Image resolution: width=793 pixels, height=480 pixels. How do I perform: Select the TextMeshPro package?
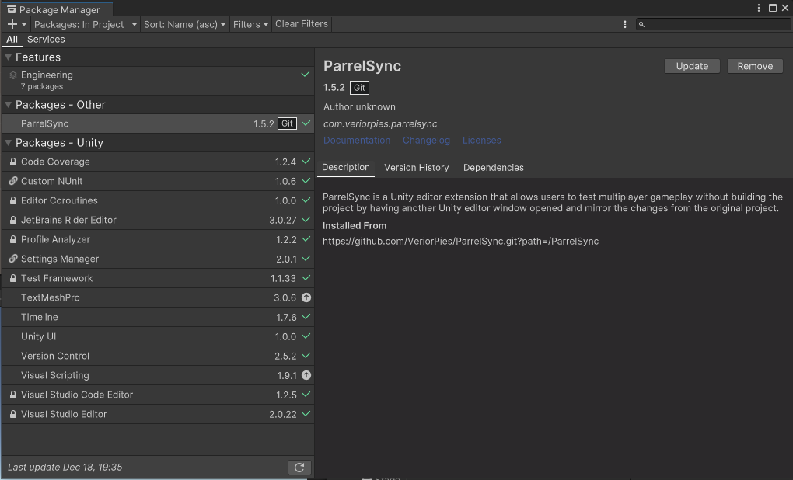(158, 297)
